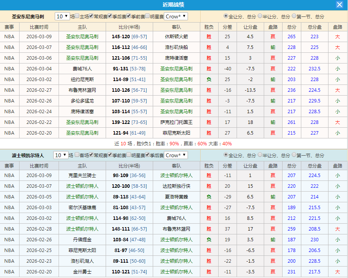
Task: Open the Crow* odds dropdown for Spurs
Action: [176, 16]
